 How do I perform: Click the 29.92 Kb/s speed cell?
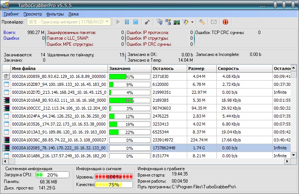(231, 108)
